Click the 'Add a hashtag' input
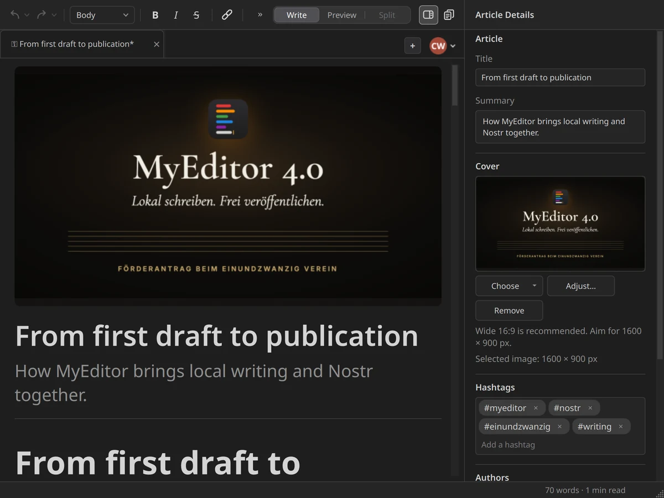Screen dimensions: 664x498 (x=560, y=445)
